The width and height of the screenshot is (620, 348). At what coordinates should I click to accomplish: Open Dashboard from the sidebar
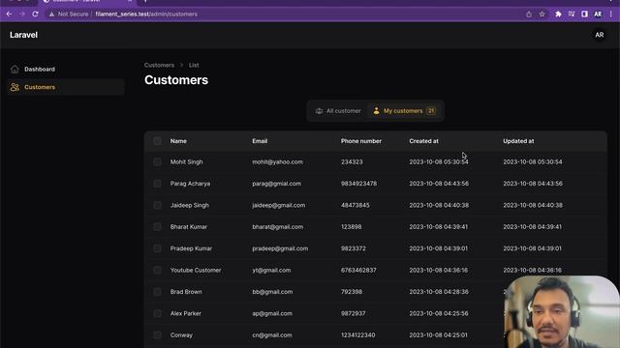pos(66,69)
